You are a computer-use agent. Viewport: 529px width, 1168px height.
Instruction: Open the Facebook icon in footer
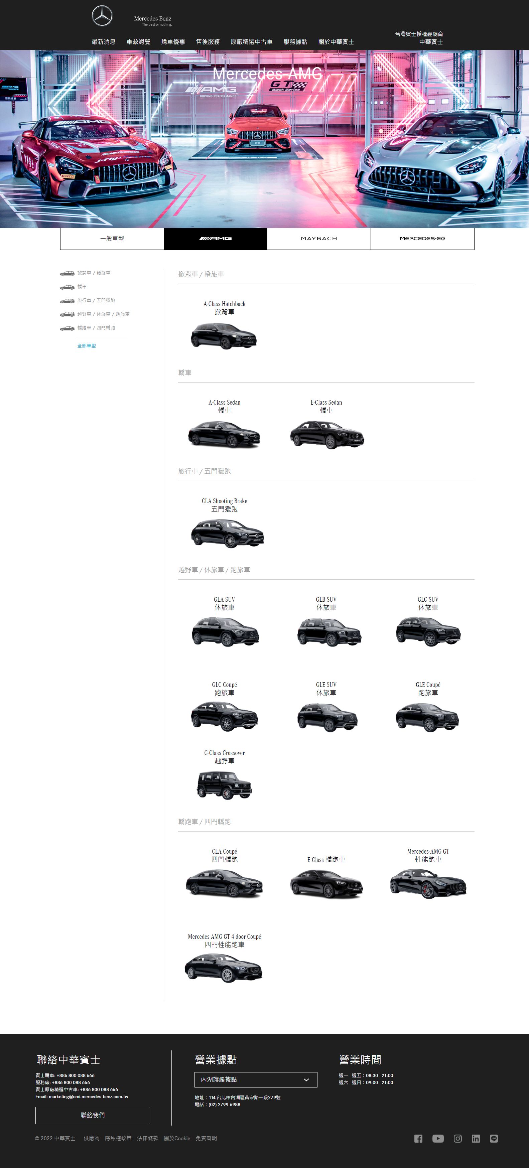[x=418, y=1139]
